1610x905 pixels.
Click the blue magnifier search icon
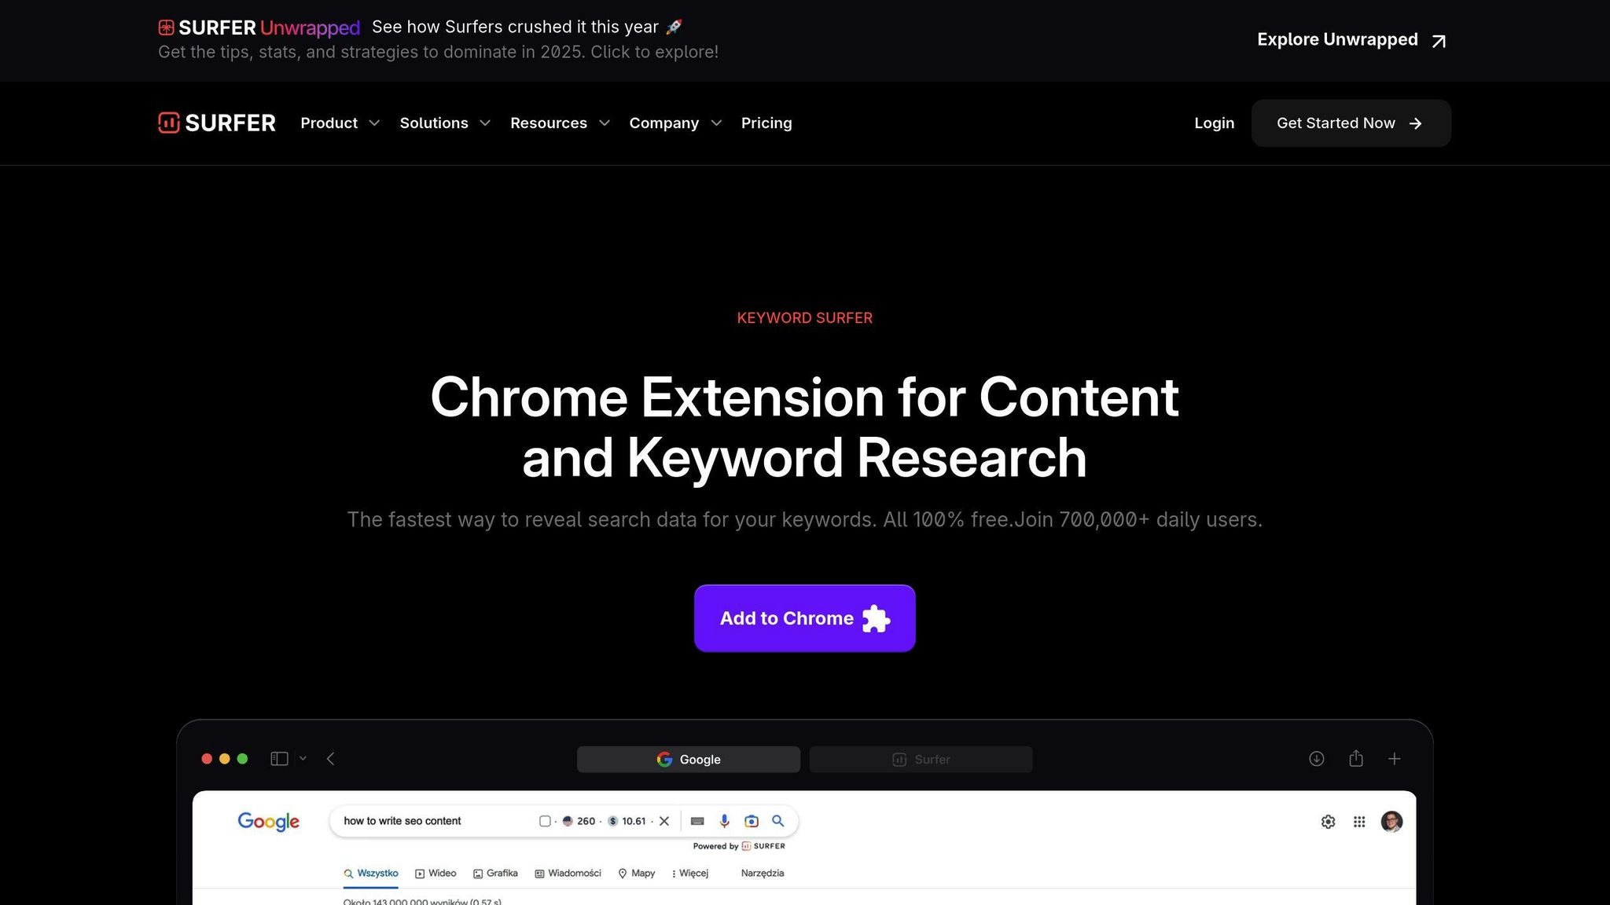pos(778,821)
